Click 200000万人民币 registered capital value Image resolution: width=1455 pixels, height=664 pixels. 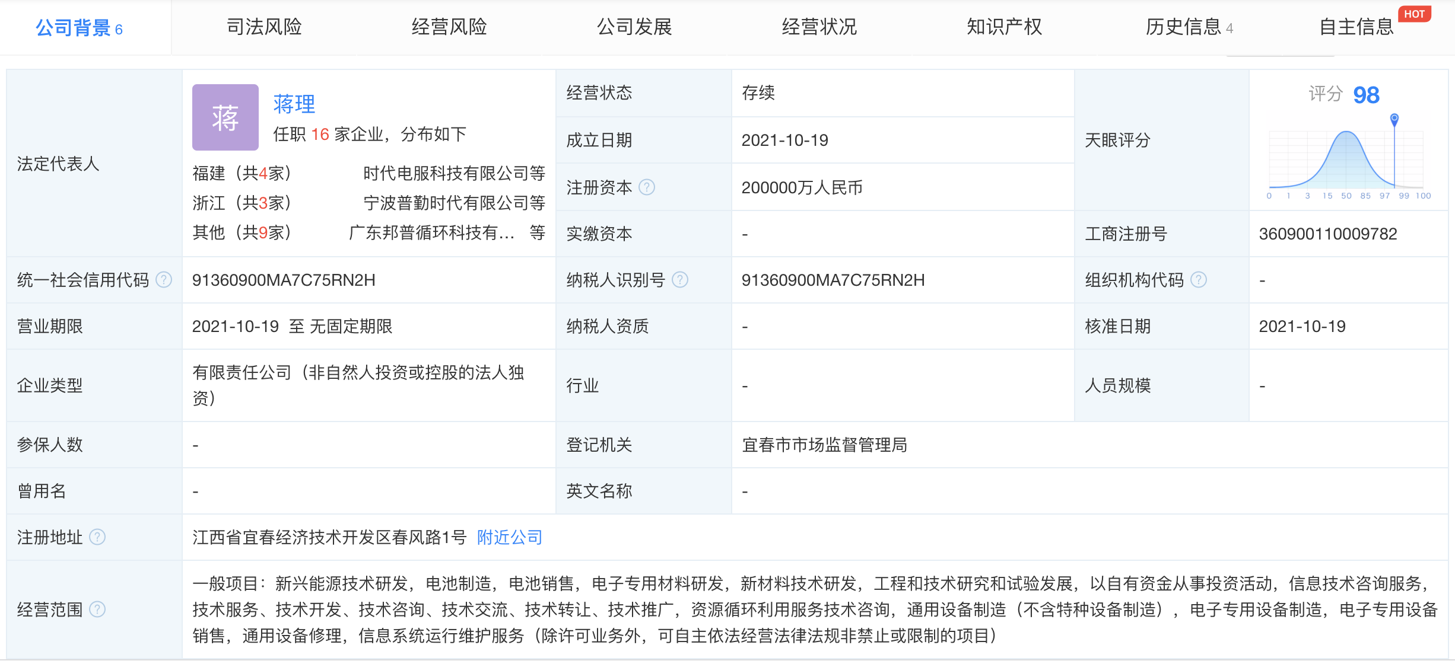coord(802,187)
